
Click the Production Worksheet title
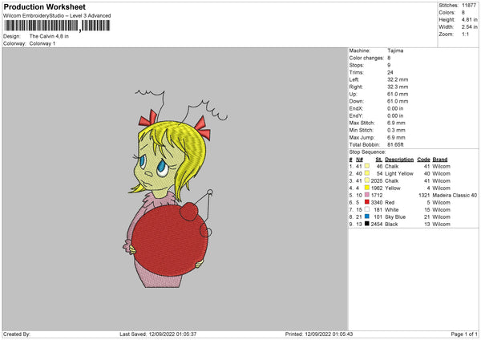[x=44, y=6]
